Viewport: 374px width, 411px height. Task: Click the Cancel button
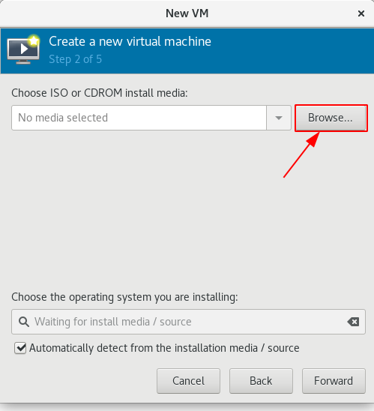coord(188,381)
